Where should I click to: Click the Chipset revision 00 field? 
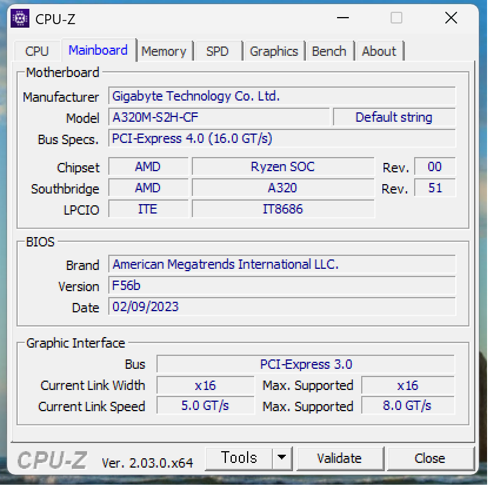pyautogui.click(x=435, y=166)
